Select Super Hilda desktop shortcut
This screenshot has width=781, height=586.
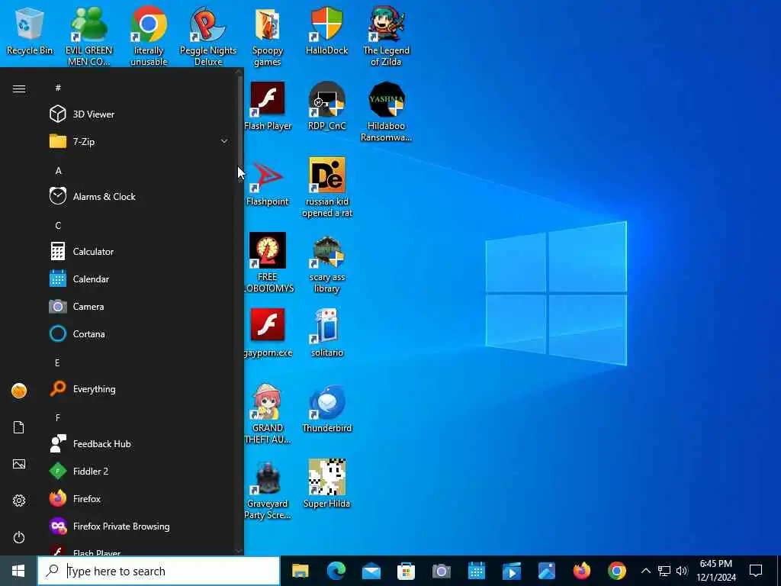[x=326, y=484]
